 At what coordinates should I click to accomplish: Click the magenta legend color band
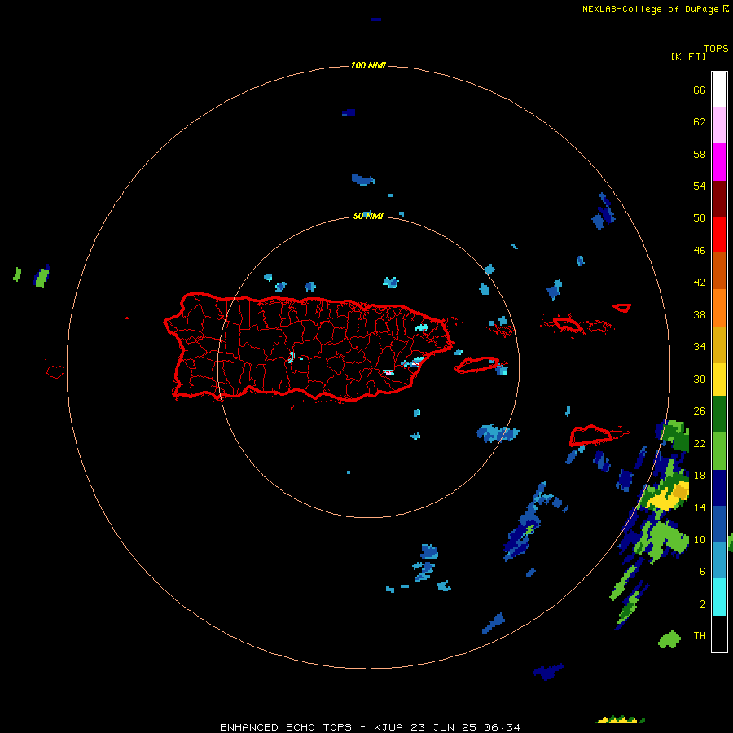(x=719, y=162)
